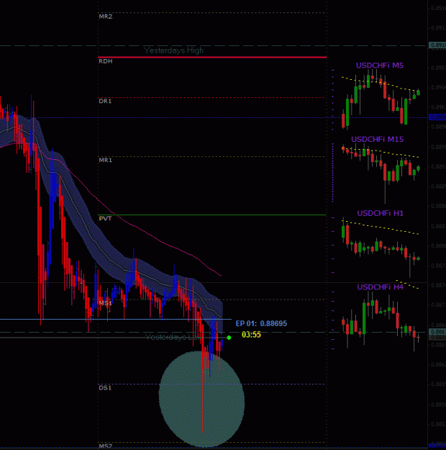Click the blue highlighted price tag on axis
446x450 pixels.
(x=437, y=117)
